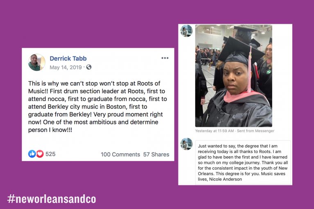Open the 100 Comments link
Screen dimensions: 314x209
coord(120,155)
